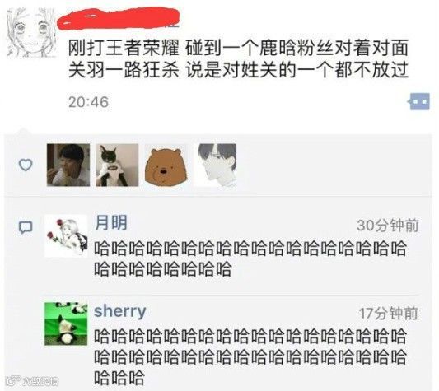
Task: Tap the watermark logo at bottom left
Action: (33, 380)
